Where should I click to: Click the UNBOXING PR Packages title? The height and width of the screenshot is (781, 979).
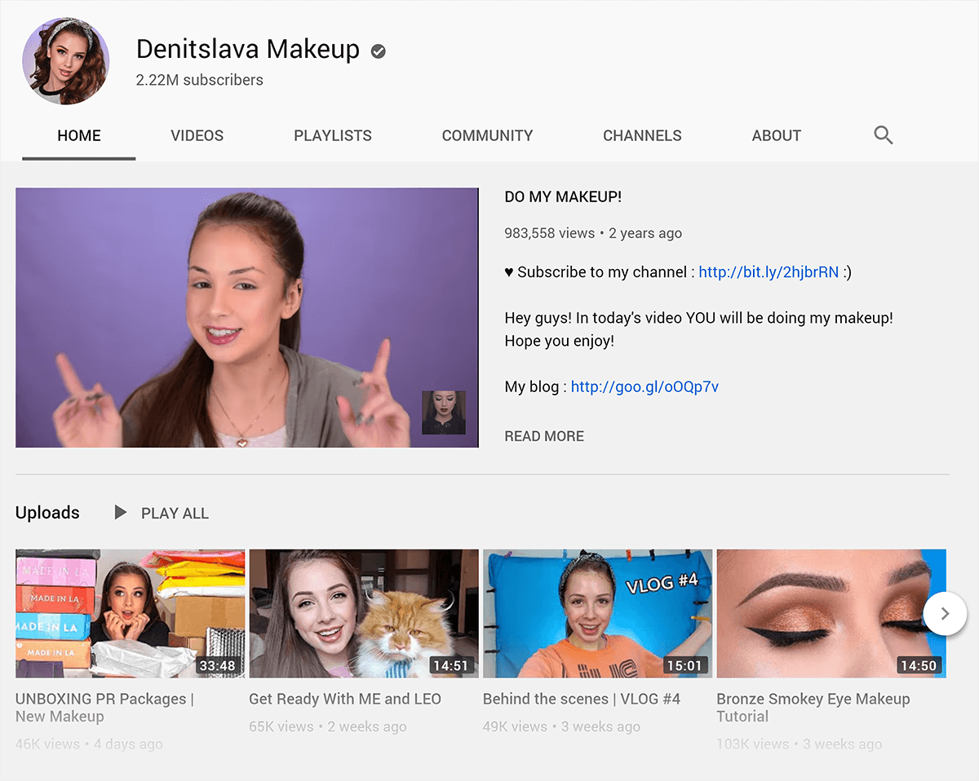[104, 708]
